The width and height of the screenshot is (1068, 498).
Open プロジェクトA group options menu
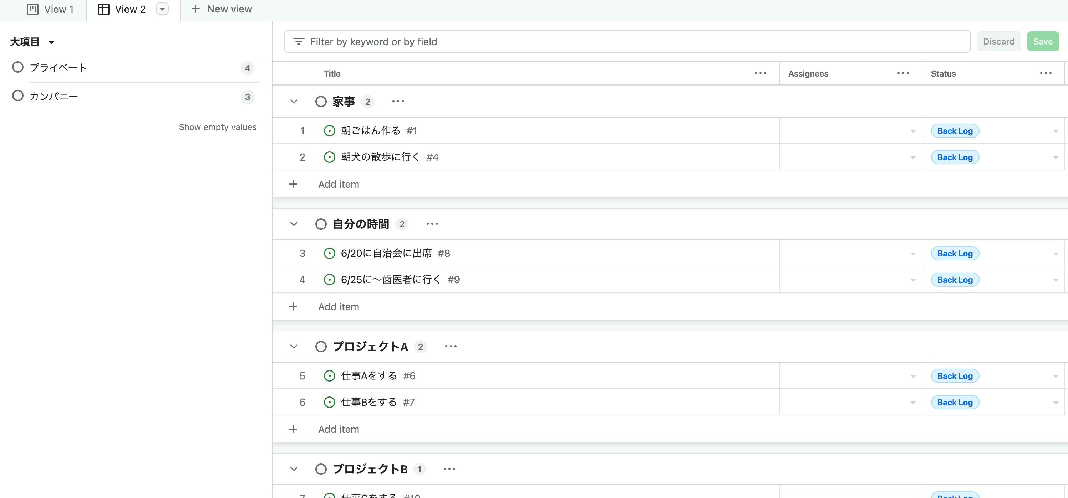451,347
